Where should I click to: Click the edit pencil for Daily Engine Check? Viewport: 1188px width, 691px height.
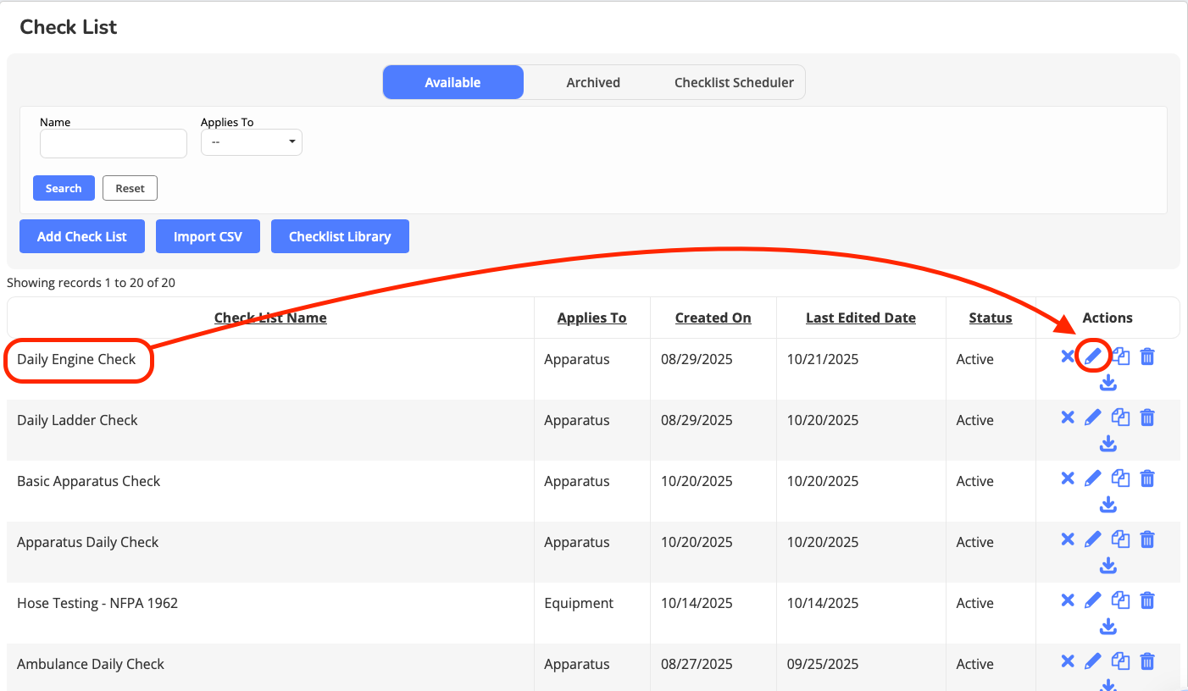click(1093, 357)
